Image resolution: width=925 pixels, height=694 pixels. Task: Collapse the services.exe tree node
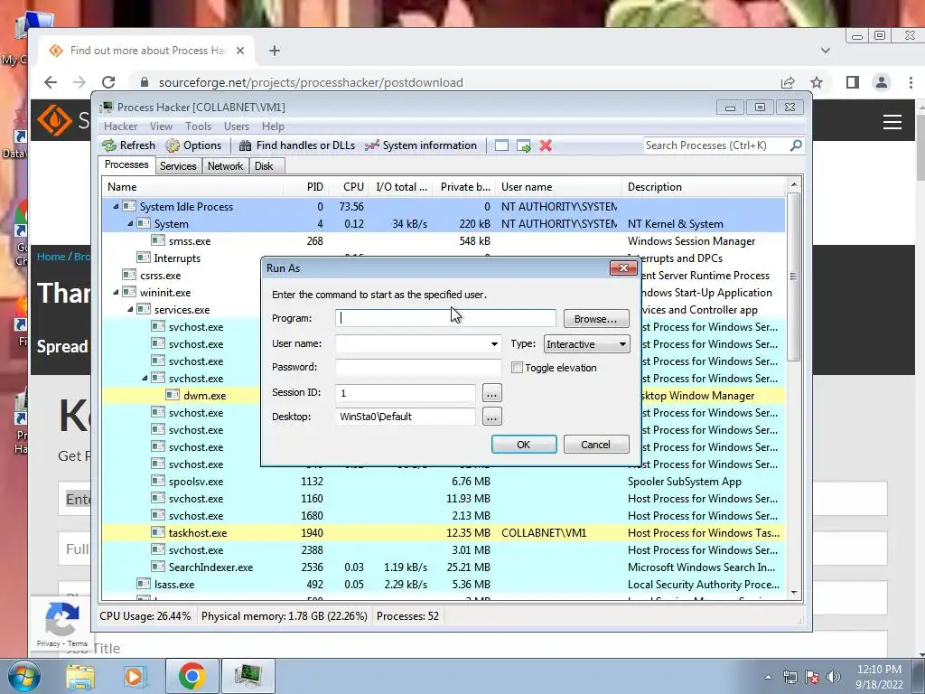point(130,309)
